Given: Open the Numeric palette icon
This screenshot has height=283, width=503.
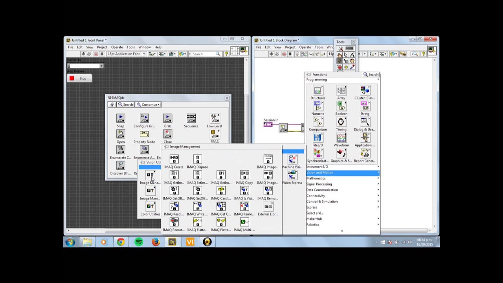Looking at the screenshot, I should [318, 106].
